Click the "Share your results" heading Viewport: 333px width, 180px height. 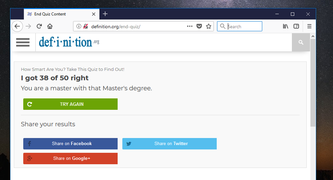tap(48, 124)
